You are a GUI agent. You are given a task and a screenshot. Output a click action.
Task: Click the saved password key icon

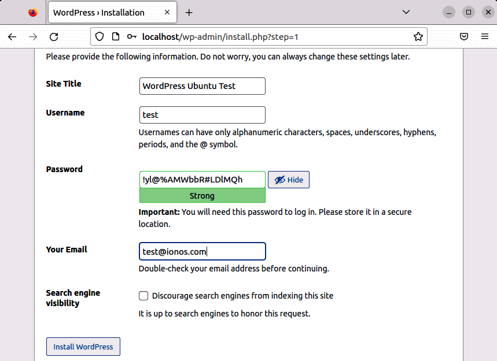click(131, 37)
